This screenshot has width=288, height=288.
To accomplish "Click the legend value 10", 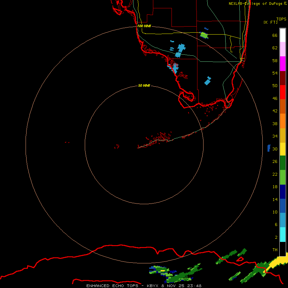I will point(275,212).
